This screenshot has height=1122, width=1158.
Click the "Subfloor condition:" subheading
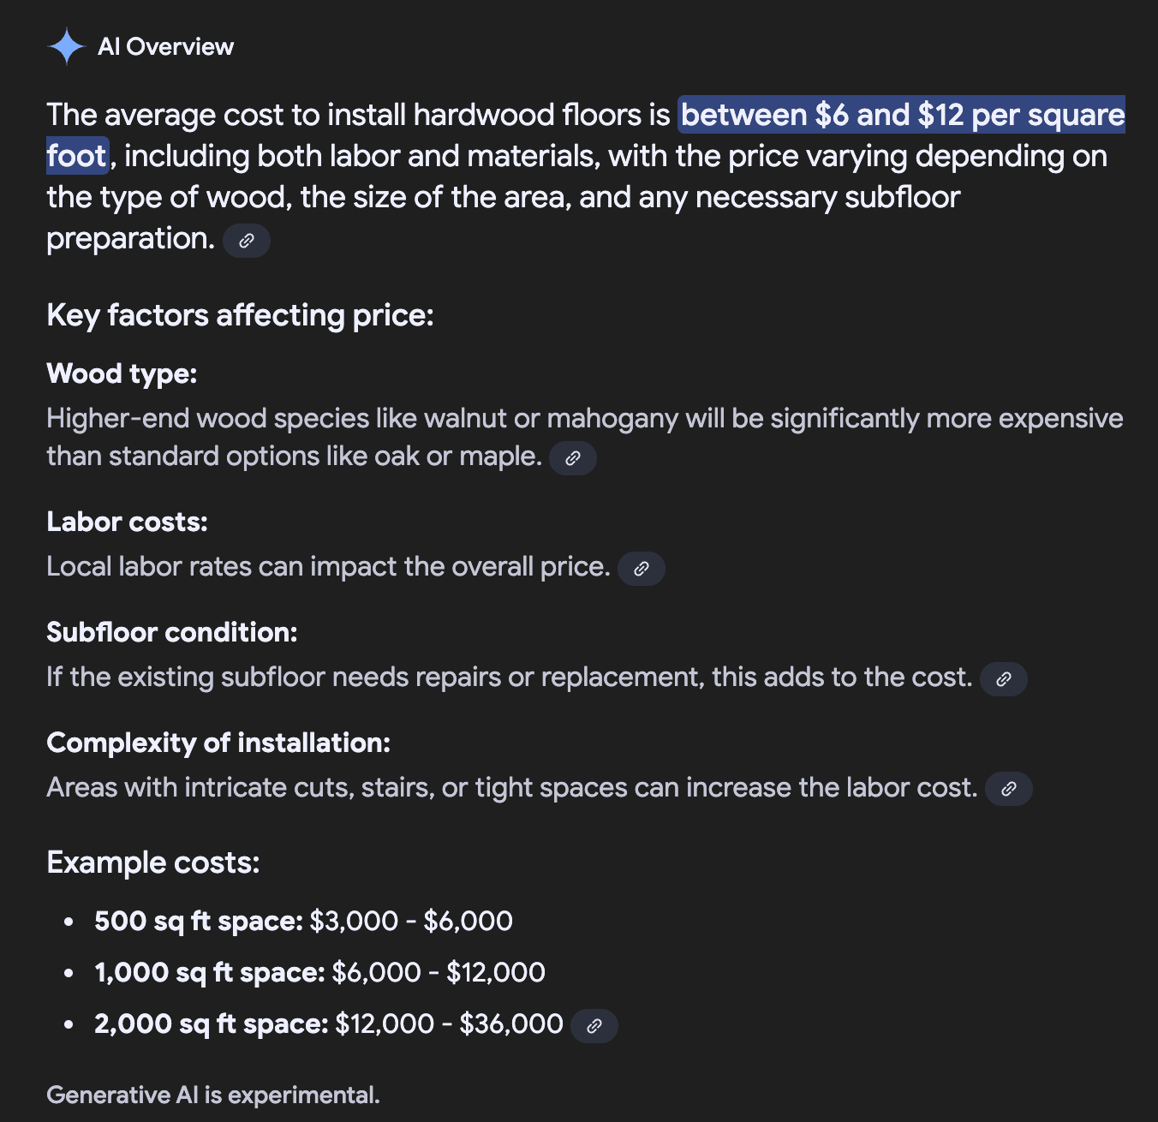point(172,632)
